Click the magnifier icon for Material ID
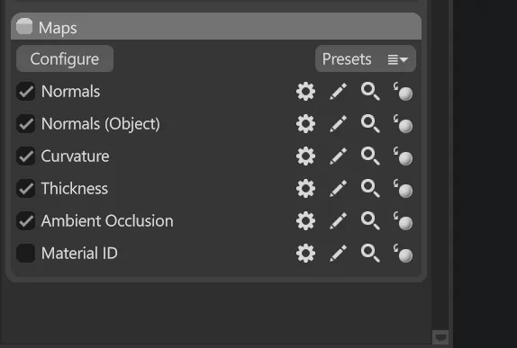 pyautogui.click(x=370, y=254)
